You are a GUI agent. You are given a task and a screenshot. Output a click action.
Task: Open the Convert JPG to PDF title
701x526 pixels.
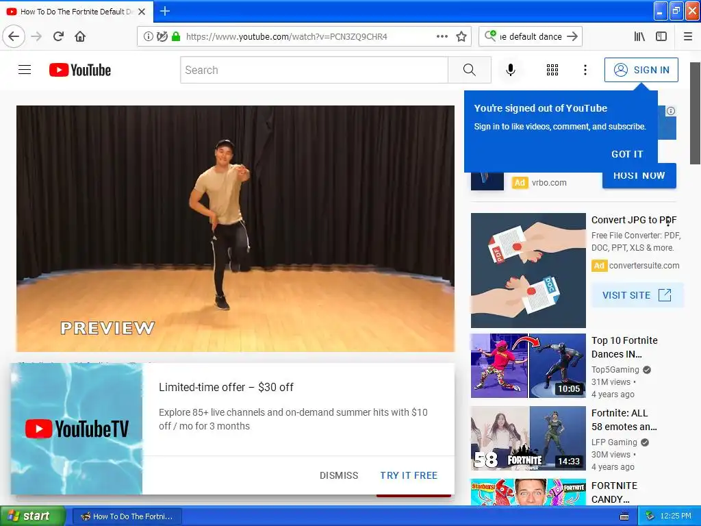[633, 220]
